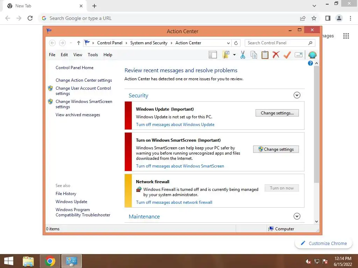Open Windows Program Compatibility Troubleshooter link
Screen dimensions: 358x268
click(83, 212)
